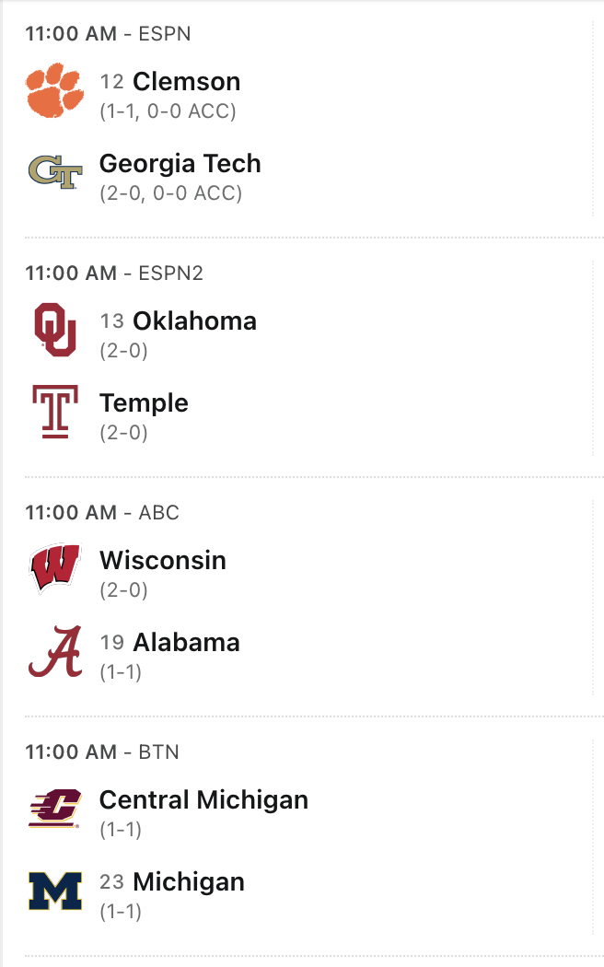Open the Clemson team link
This screenshot has height=967, width=604.
click(x=186, y=81)
